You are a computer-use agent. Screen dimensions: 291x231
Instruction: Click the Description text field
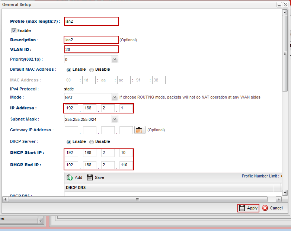(x=91, y=40)
